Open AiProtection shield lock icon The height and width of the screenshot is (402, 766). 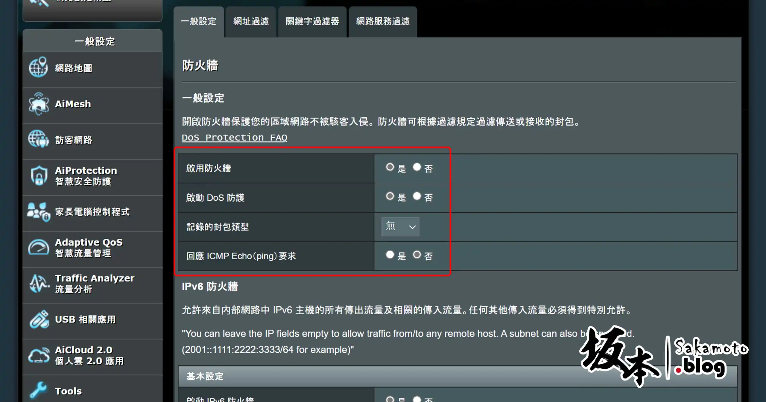click(x=38, y=176)
